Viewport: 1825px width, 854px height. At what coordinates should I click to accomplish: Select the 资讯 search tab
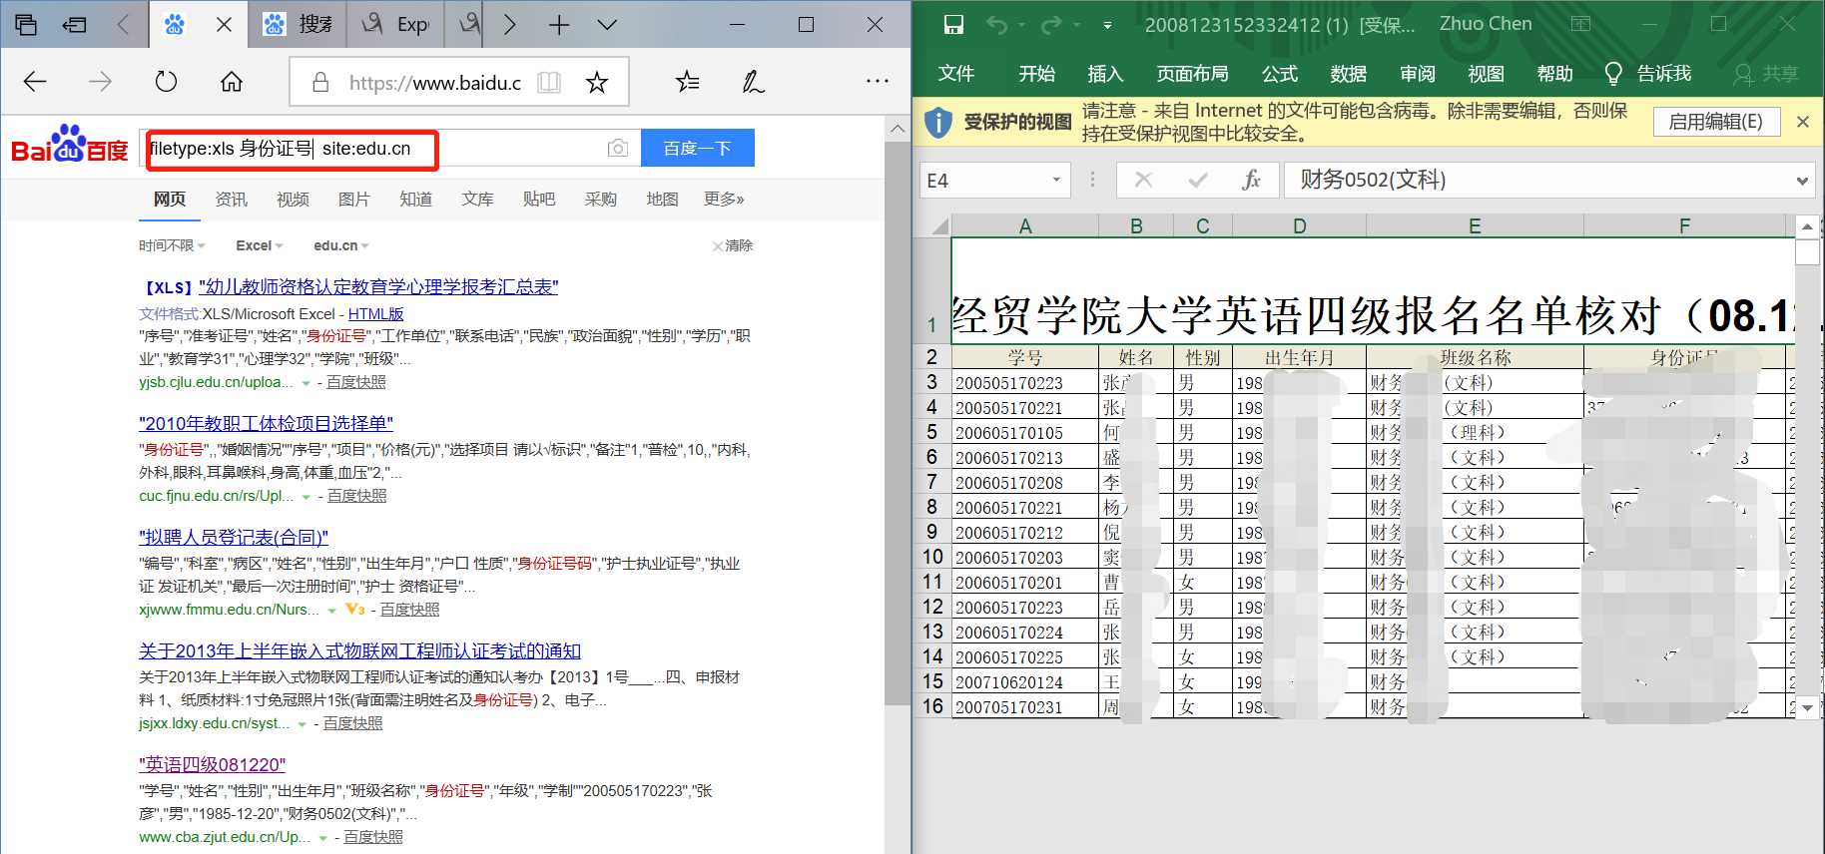(x=232, y=200)
